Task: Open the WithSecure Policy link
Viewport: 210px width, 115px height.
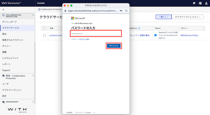Action: [x=189, y=35]
